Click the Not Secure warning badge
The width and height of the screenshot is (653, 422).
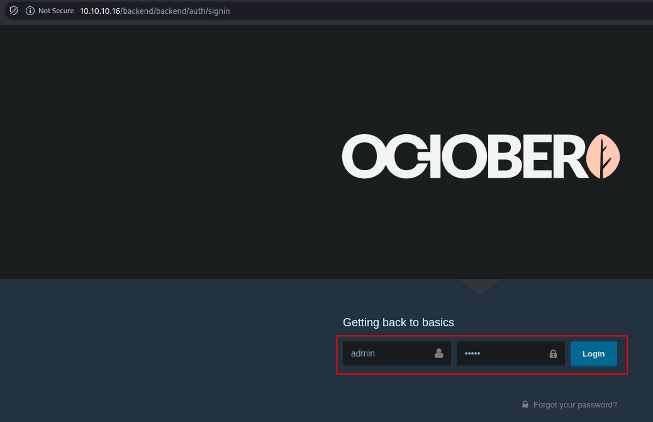(x=56, y=11)
